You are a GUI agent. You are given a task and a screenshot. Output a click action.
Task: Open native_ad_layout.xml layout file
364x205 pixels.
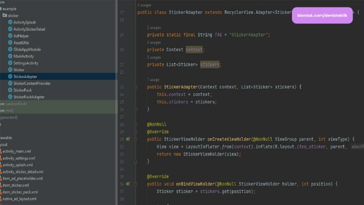19,199
